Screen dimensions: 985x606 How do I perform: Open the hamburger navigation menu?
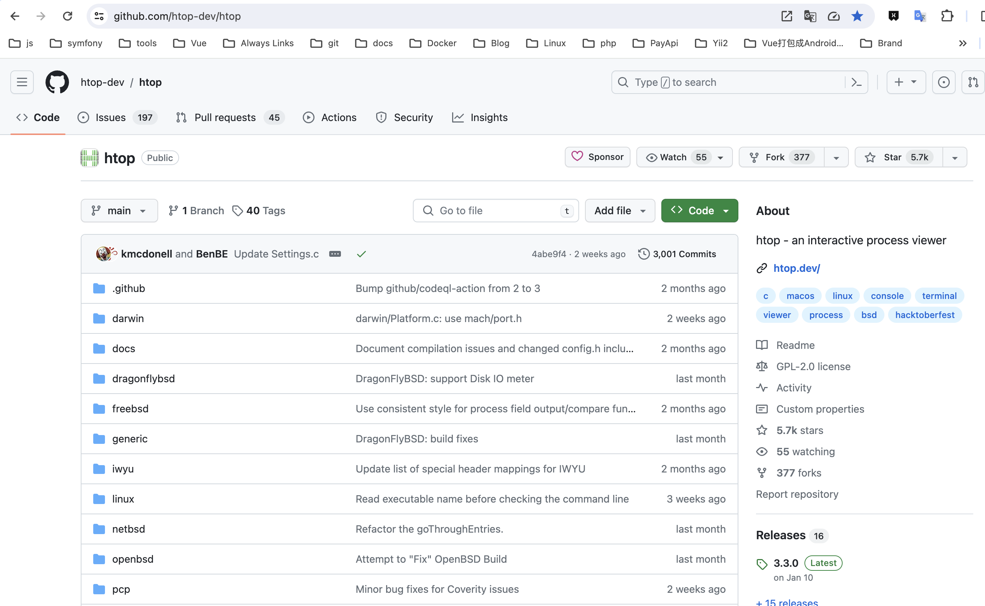pyautogui.click(x=22, y=82)
